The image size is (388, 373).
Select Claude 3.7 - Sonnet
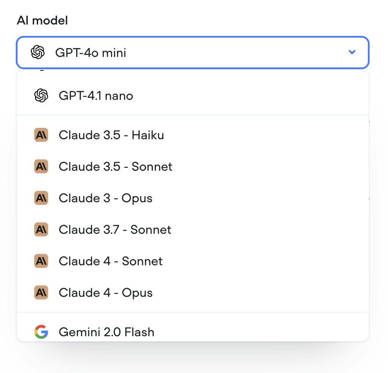point(115,229)
